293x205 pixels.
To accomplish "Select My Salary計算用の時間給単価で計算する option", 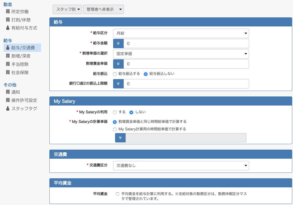I will [x=115, y=130].
